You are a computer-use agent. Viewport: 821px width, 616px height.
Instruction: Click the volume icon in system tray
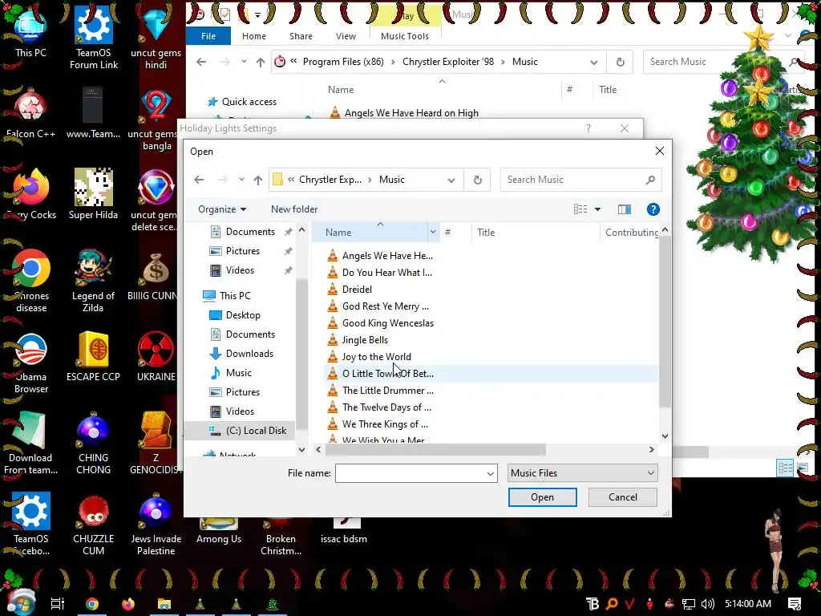[x=707, y=604]
